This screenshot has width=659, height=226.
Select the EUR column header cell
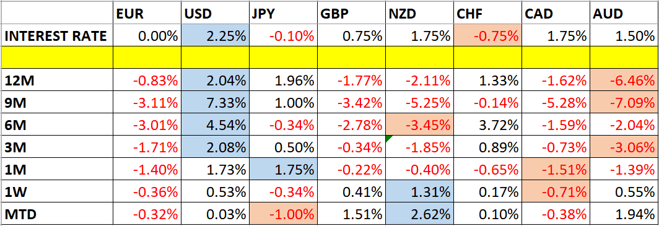pos(147,14)
